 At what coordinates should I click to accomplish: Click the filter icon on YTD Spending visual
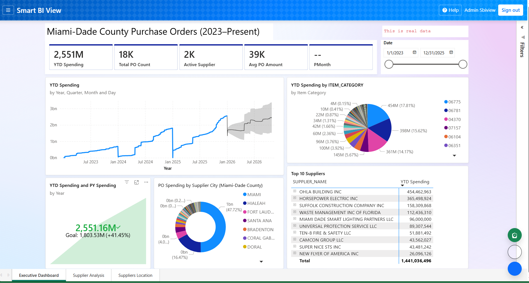pos(127,182)
